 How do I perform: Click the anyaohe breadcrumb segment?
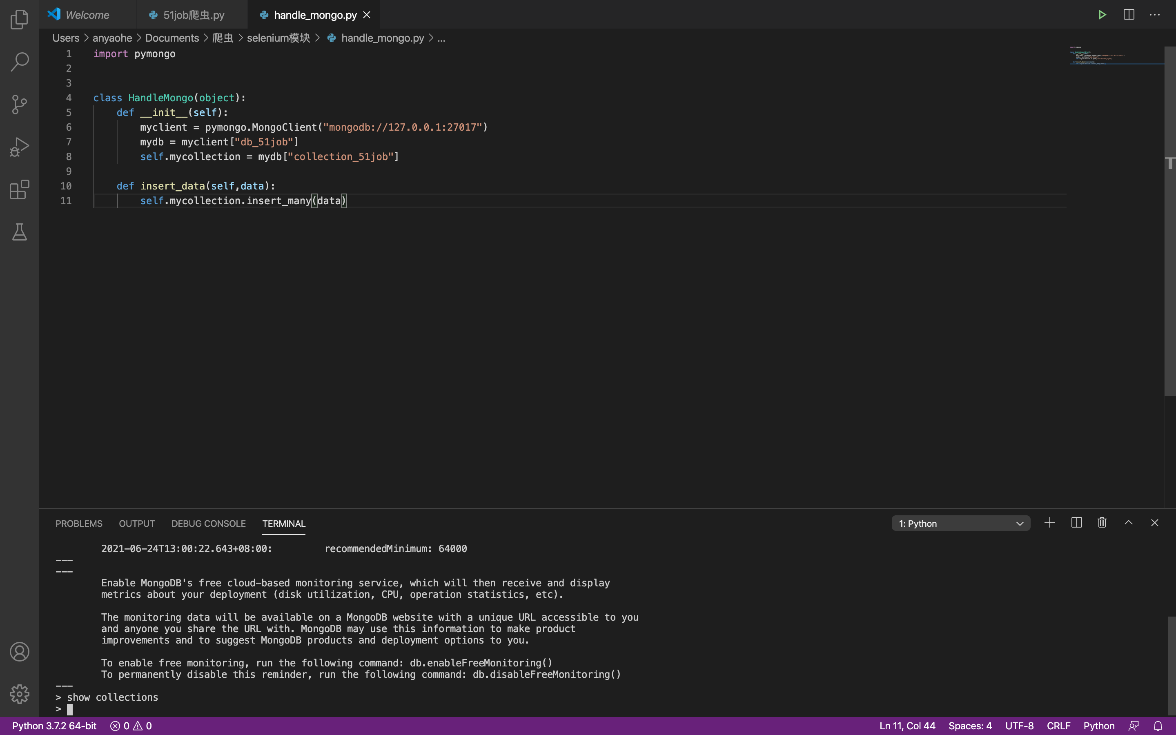tap(112, 38)
